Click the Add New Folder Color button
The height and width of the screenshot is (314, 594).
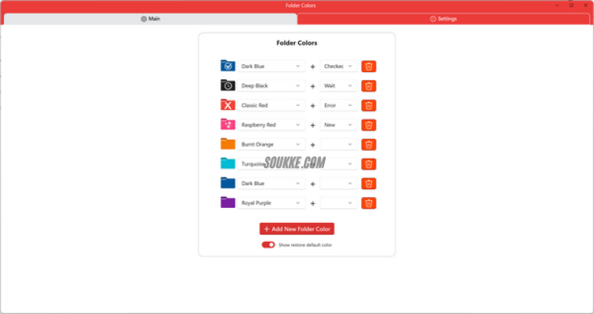click(x=297, y=228)
